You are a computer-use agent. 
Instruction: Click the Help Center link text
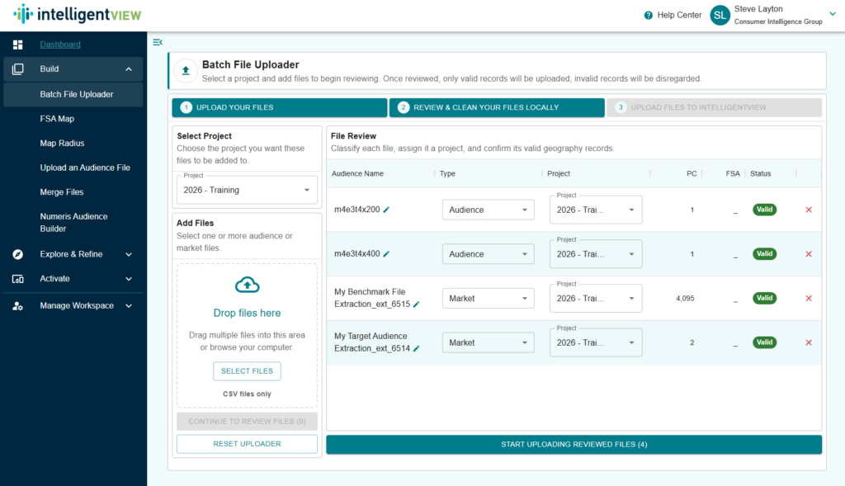pos(680,15)
